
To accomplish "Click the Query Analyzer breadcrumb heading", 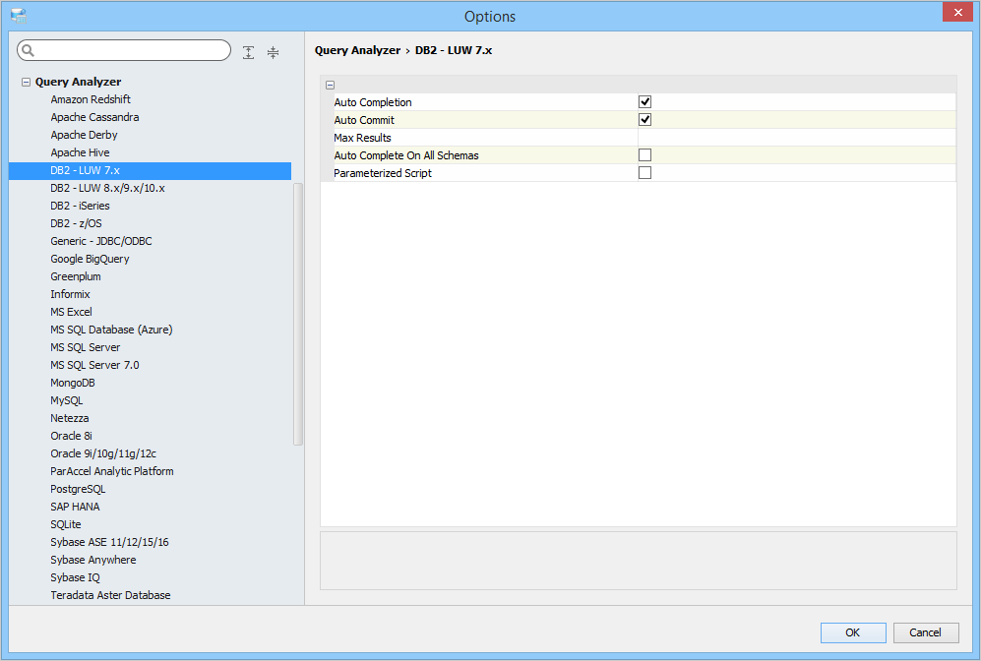I will pos(357,50).
